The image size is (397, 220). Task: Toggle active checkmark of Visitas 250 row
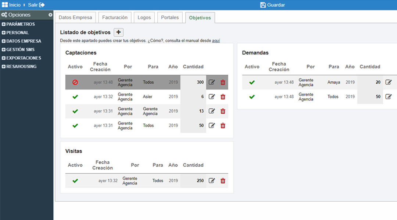(x=75, y=181)
